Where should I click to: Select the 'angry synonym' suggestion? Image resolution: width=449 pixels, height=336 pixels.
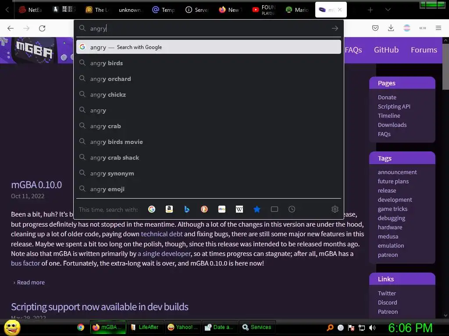coord(208,173)
